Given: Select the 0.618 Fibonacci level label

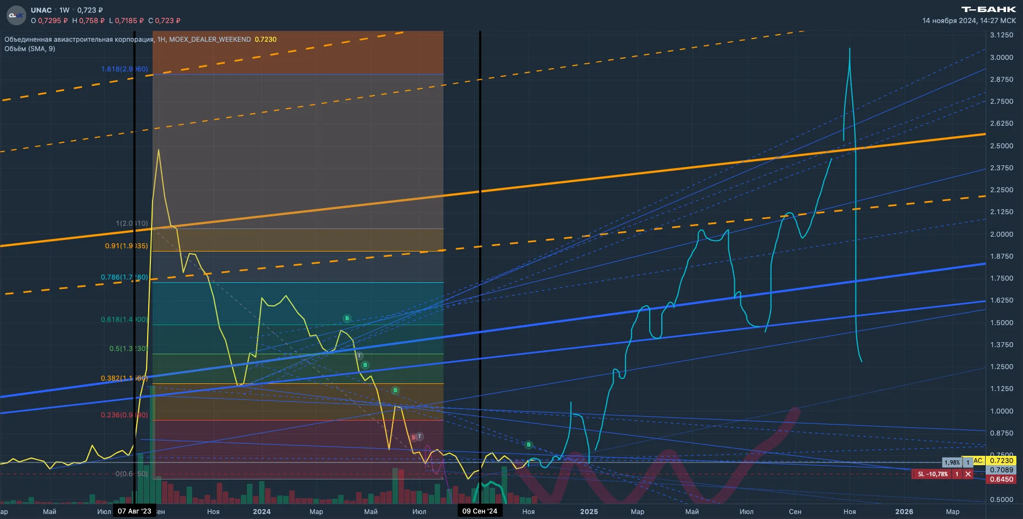Looking at the screenshot, I should point(125,320).
